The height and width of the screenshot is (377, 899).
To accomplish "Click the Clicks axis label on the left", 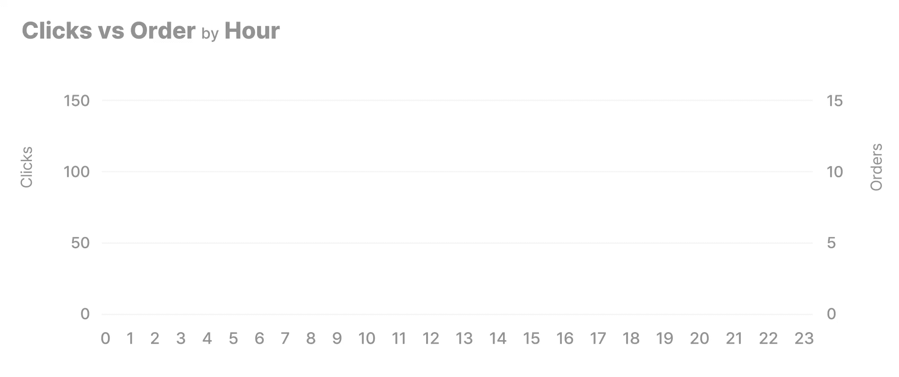I will point(27,167).
